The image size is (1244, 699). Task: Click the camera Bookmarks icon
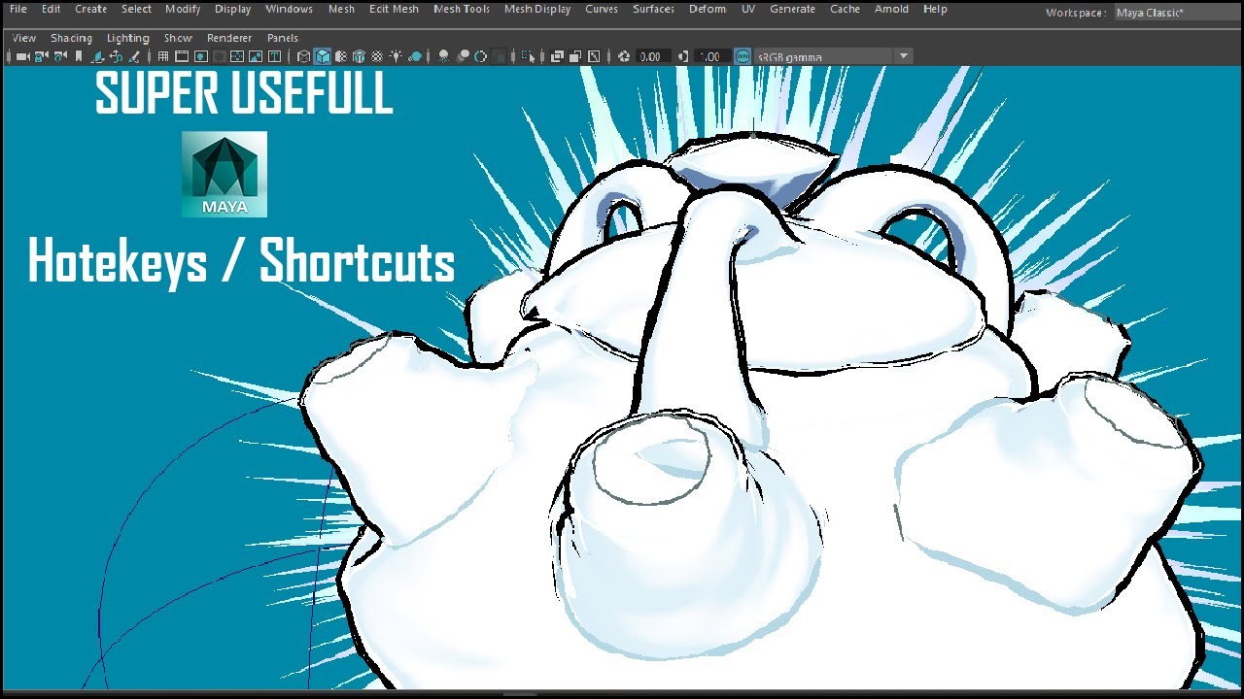tap(78, 56)
